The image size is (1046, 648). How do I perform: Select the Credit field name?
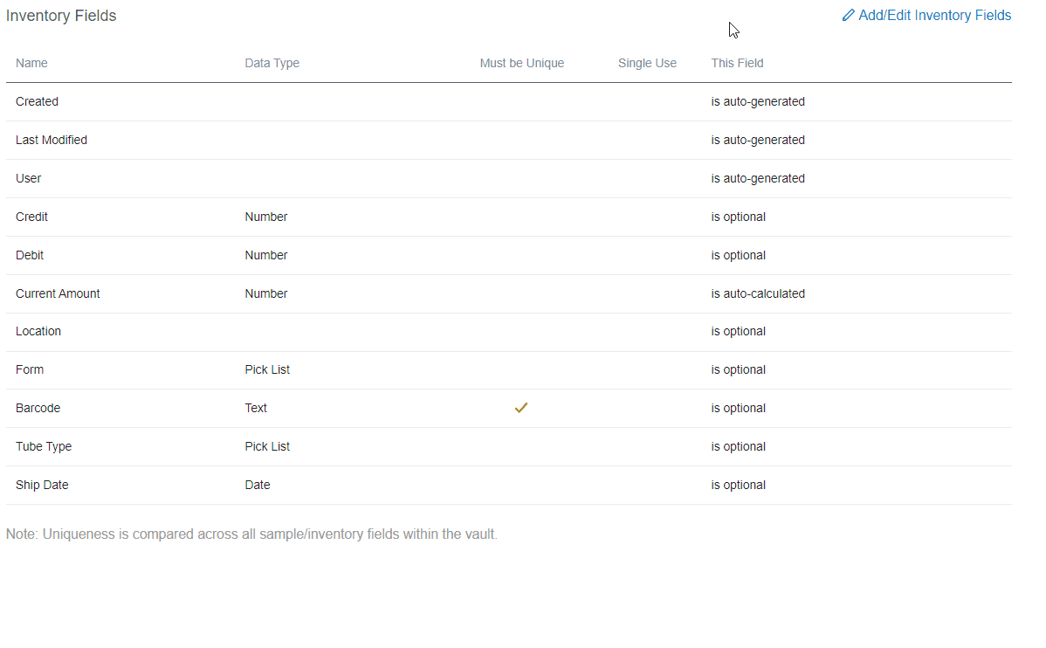(31, 217)
